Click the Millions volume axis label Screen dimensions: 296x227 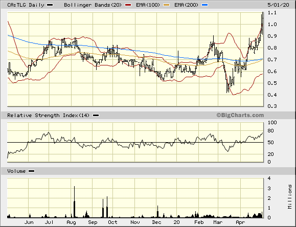coord(290,197)
